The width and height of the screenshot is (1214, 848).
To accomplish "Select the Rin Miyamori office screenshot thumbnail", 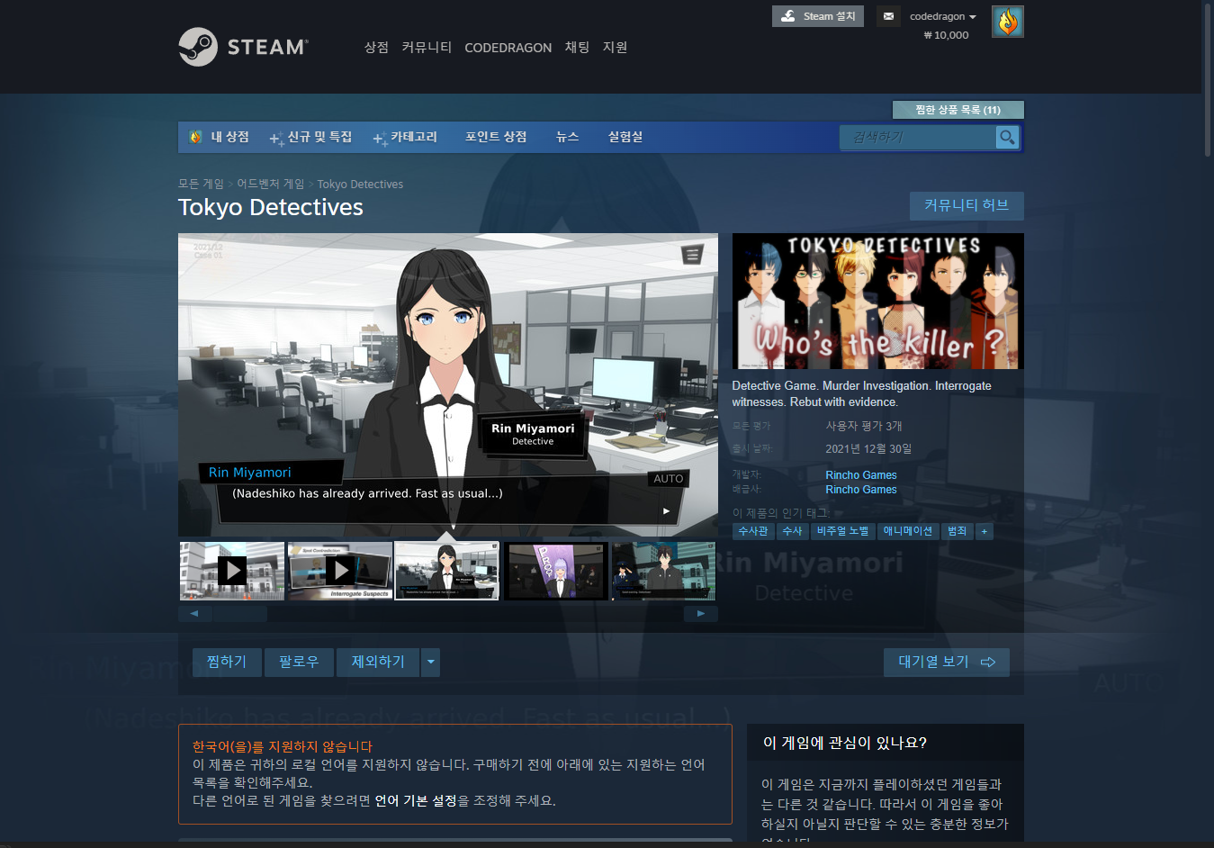I will tap(447, 570).
